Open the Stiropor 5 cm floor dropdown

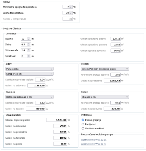[x=105, y=97]
